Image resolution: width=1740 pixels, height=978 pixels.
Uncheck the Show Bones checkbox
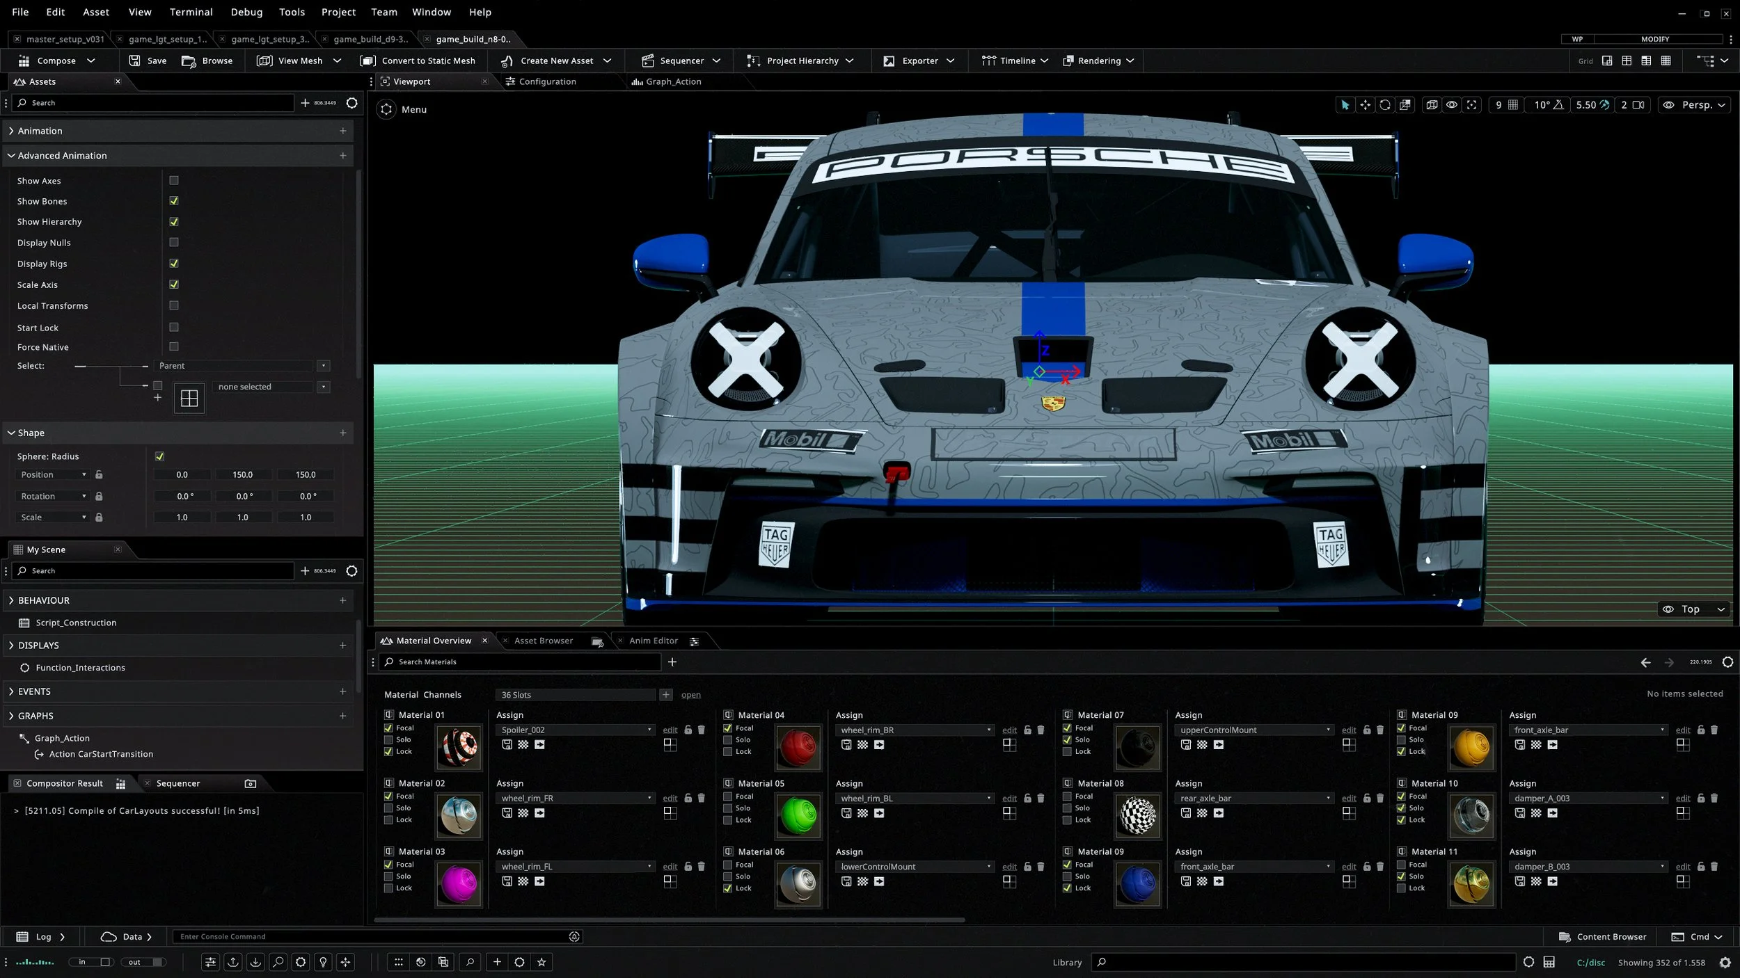coord(174,201)
